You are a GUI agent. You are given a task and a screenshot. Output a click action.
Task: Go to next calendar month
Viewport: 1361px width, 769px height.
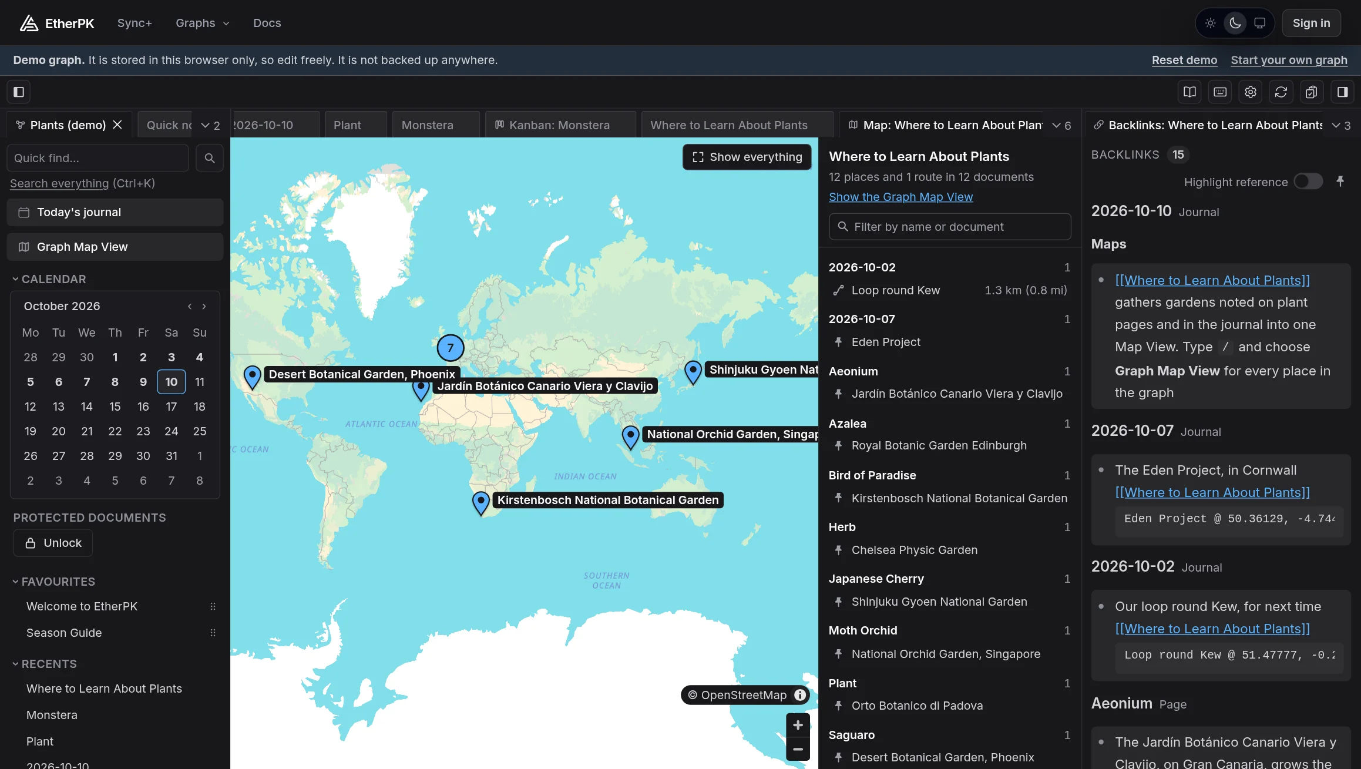pyautogui.click(x=204, y=306)
